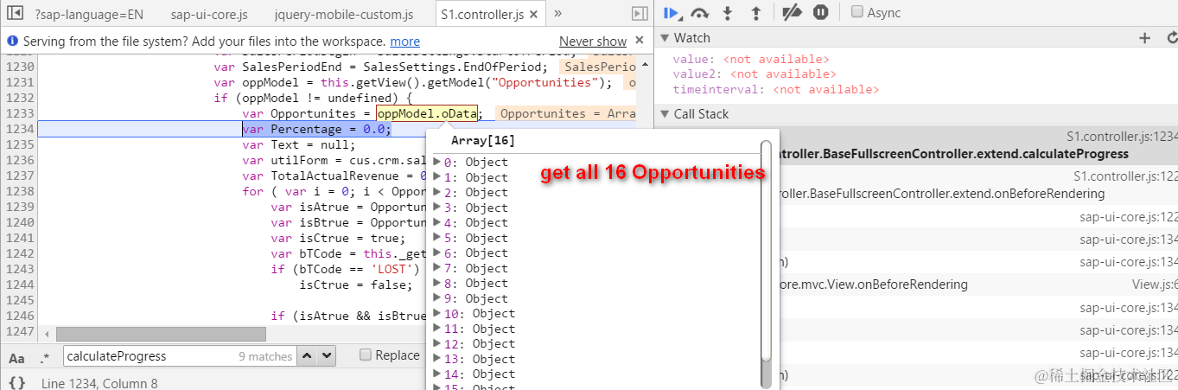Click the 'Opportunites = Arra' inline value

tap(568, 114)
